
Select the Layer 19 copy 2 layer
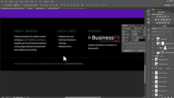163,82
